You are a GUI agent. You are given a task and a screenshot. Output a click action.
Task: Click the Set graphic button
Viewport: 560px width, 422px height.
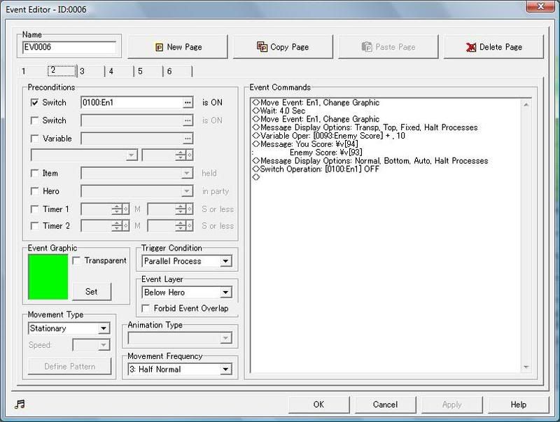pyautogui.click(x=92, y=292)
